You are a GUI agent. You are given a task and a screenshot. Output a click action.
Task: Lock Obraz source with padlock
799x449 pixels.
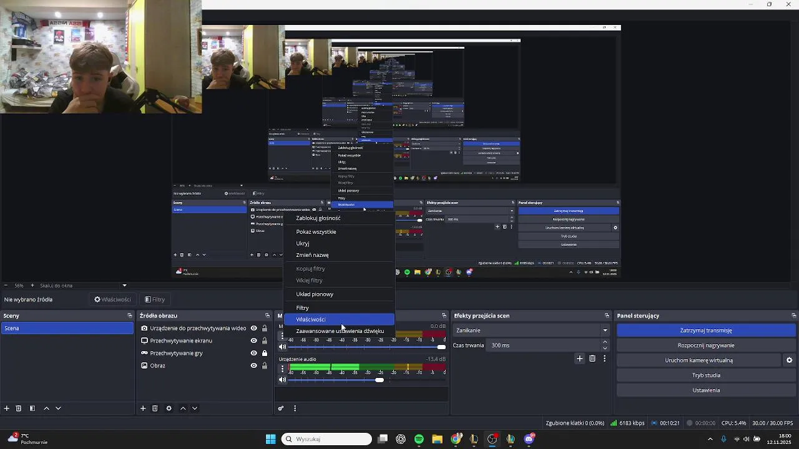265,365
